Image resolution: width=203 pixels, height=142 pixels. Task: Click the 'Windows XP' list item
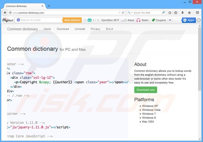point(150,106)
